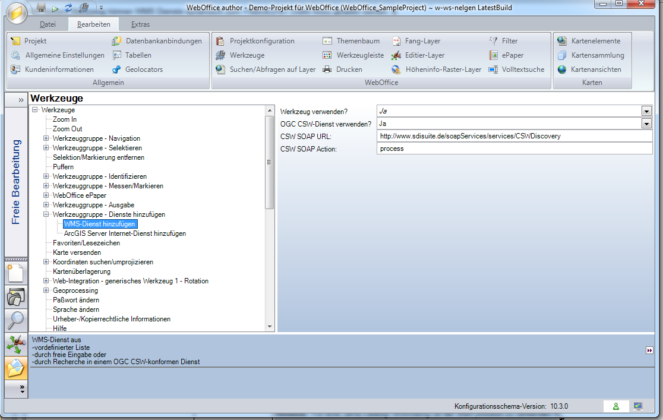Screen dimensions: 663x420
Task: Open the Extras ribbon tab
Action: pyautogui.click(x=140, y=24)
